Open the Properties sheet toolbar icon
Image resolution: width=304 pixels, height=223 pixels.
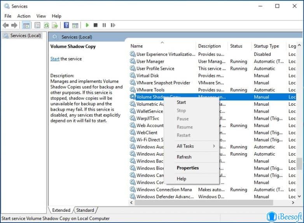tap(37, 25)
